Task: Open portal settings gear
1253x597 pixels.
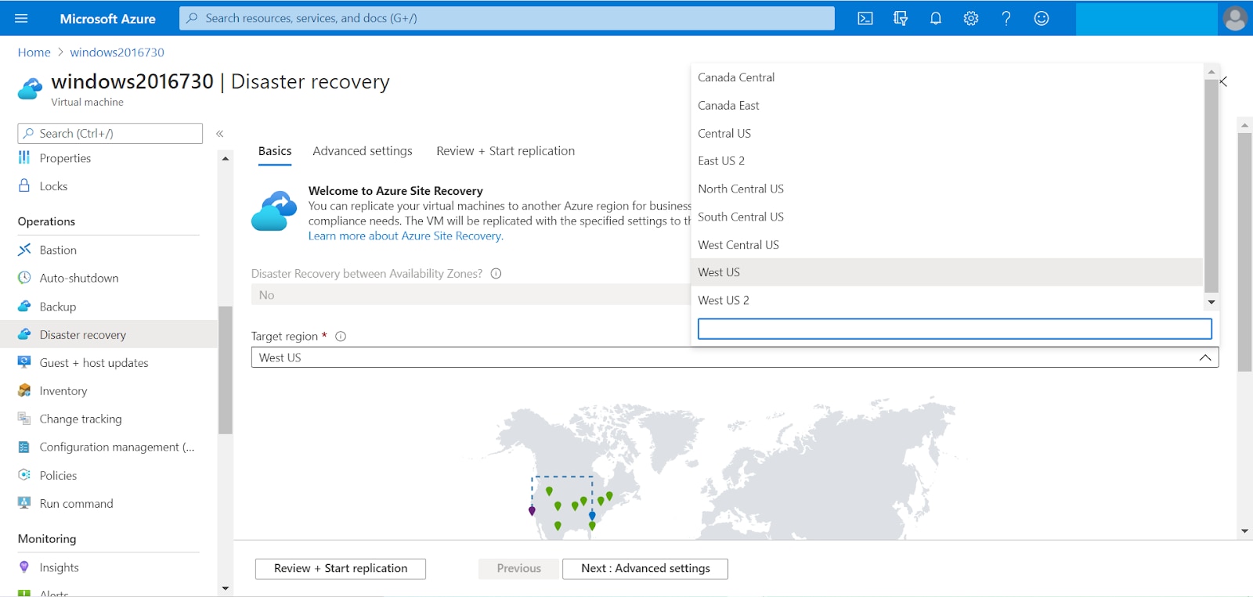Action: [970, 19]
